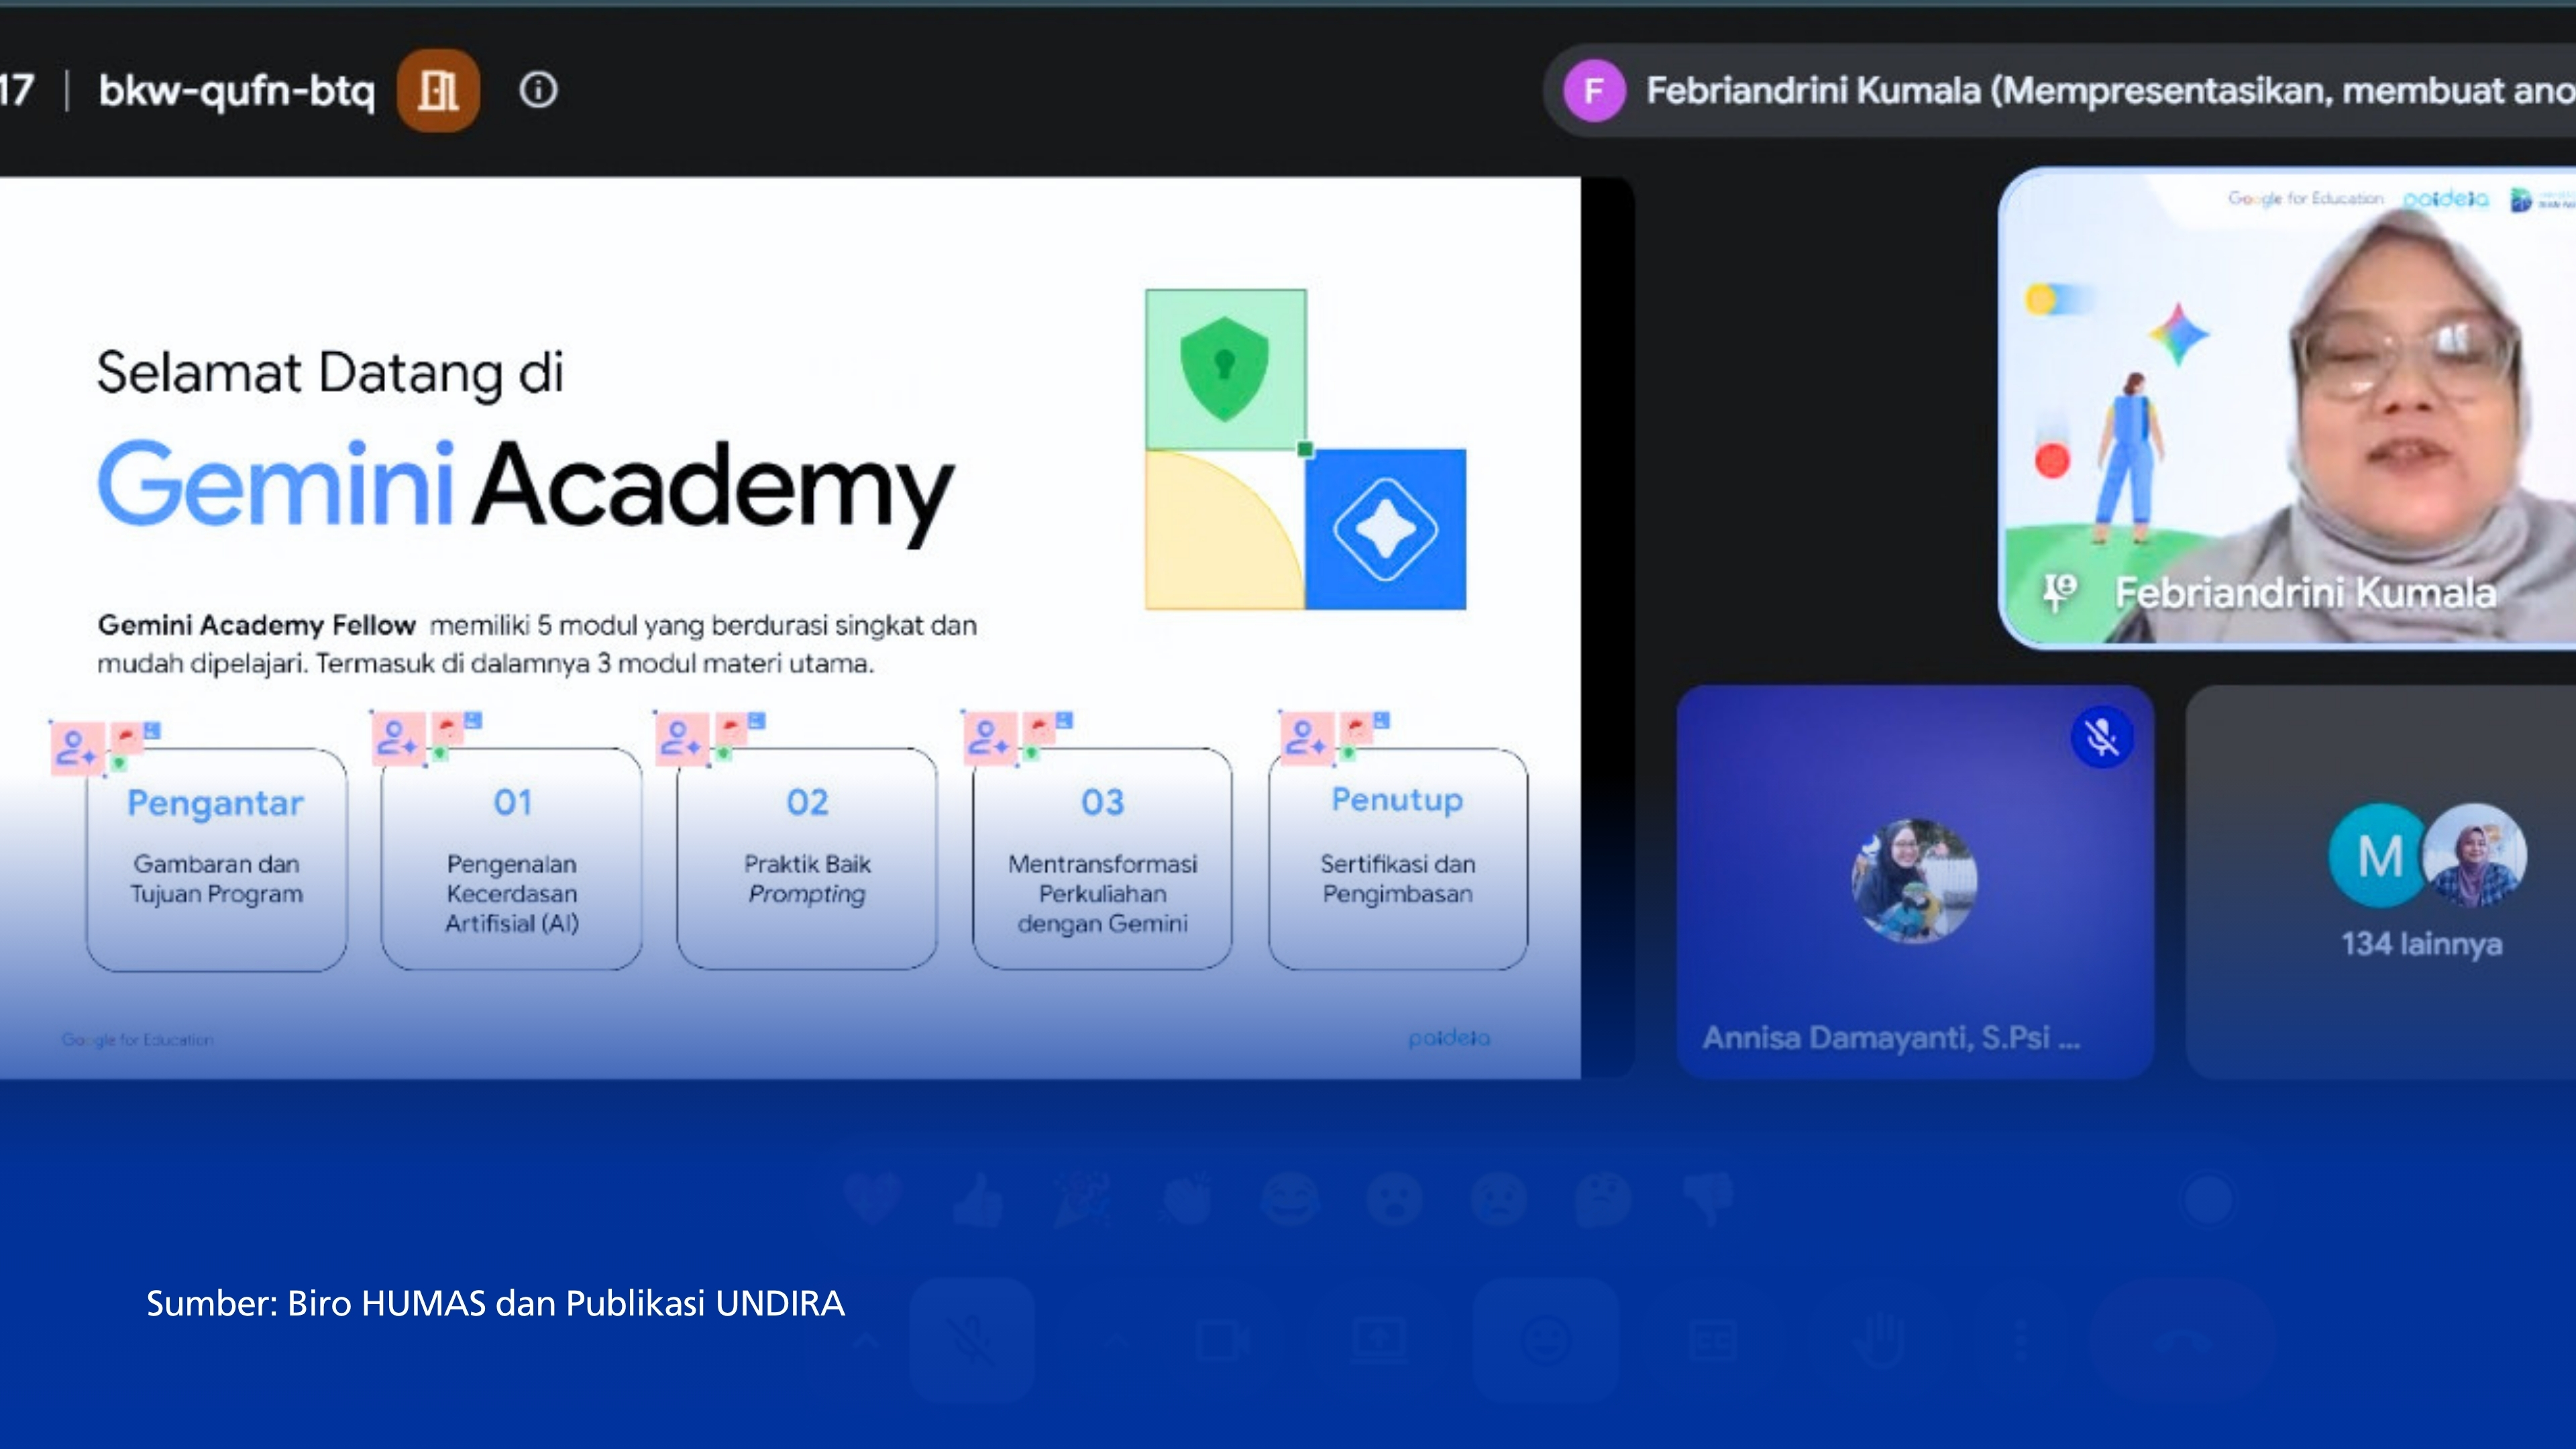
Task: Leave the call with the hang-up button
Action: 2183,1339
